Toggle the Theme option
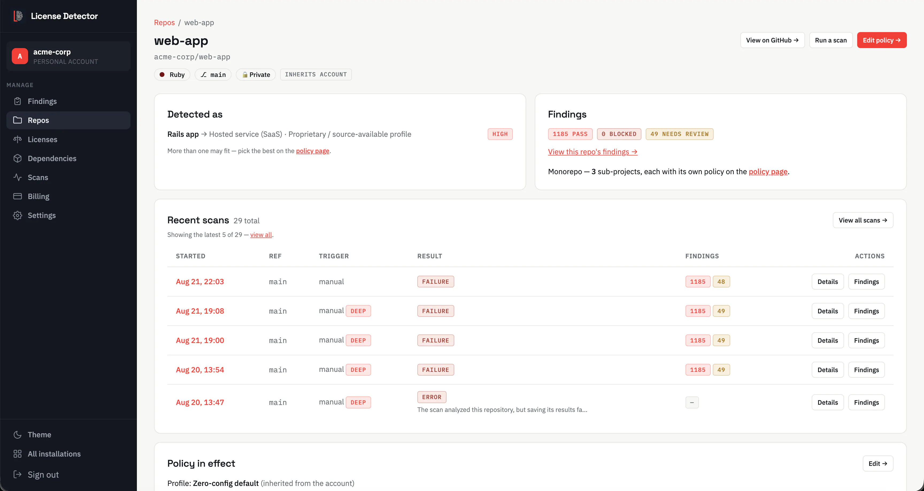The width and height of the screenshot is (924, 491). 68,434
